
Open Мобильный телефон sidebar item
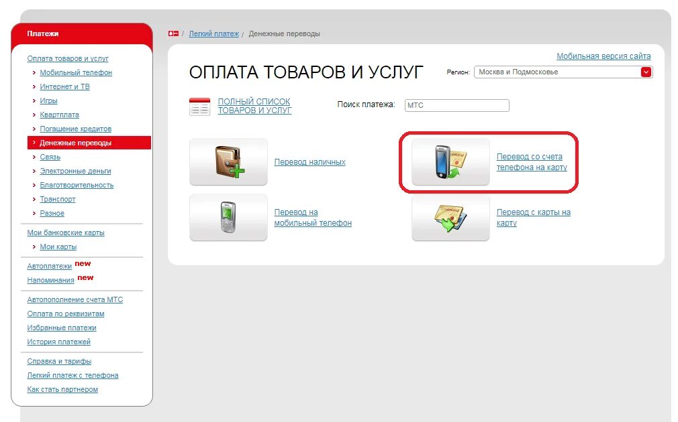coord(76,72)
